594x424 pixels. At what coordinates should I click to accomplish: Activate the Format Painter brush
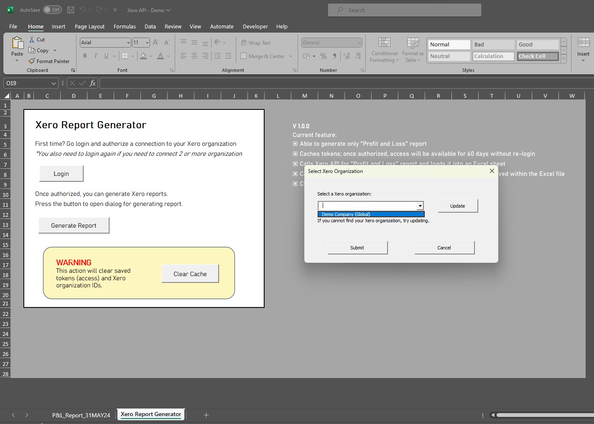[x=32, y=61]
